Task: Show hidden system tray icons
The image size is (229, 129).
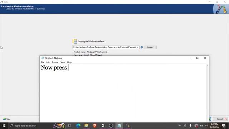Action: click(x=180, y=126)
